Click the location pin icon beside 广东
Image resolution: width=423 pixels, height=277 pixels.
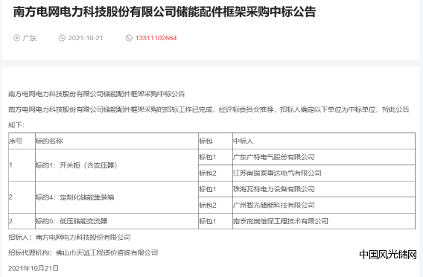click(16, 38)
